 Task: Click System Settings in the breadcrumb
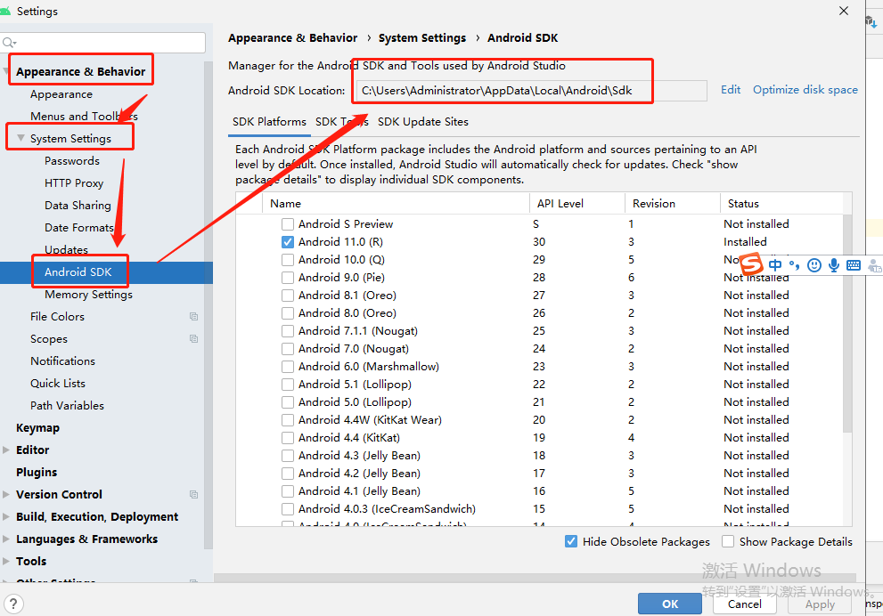pyautogui.click(x=422, y=37)
